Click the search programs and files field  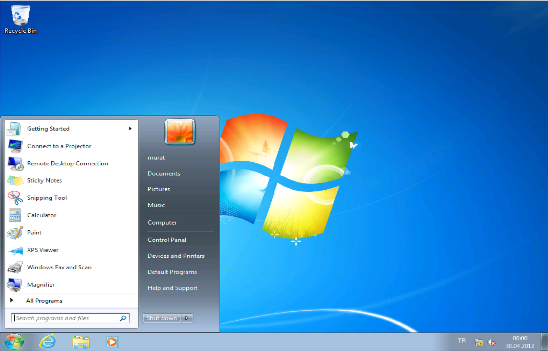click(65, 318)
